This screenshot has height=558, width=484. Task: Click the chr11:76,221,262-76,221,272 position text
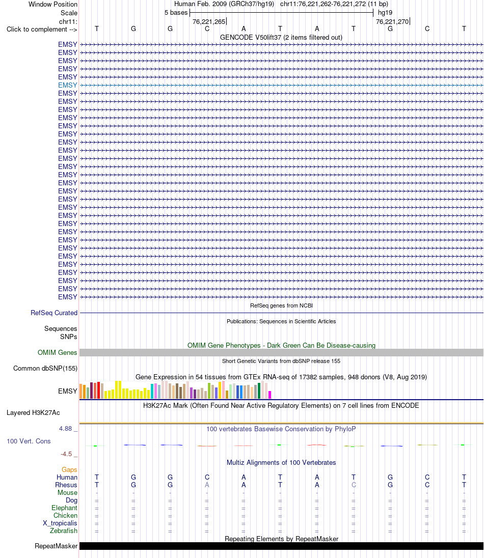click(334, 4)
